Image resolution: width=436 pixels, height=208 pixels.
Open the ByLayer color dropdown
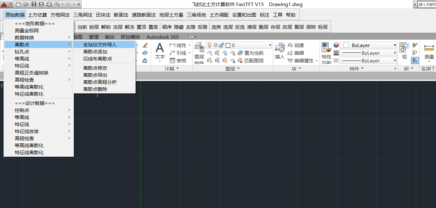(x=395, y=45)
